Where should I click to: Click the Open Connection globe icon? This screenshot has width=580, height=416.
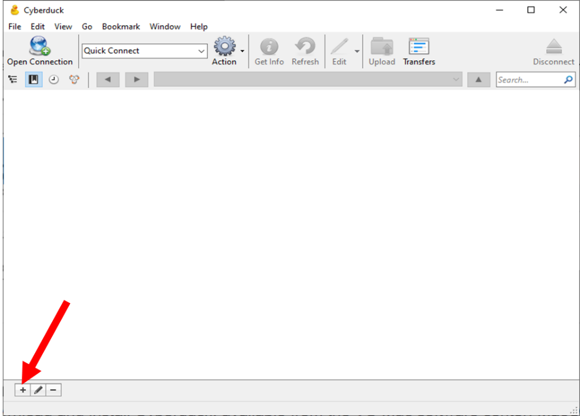[x=40, y=46]
